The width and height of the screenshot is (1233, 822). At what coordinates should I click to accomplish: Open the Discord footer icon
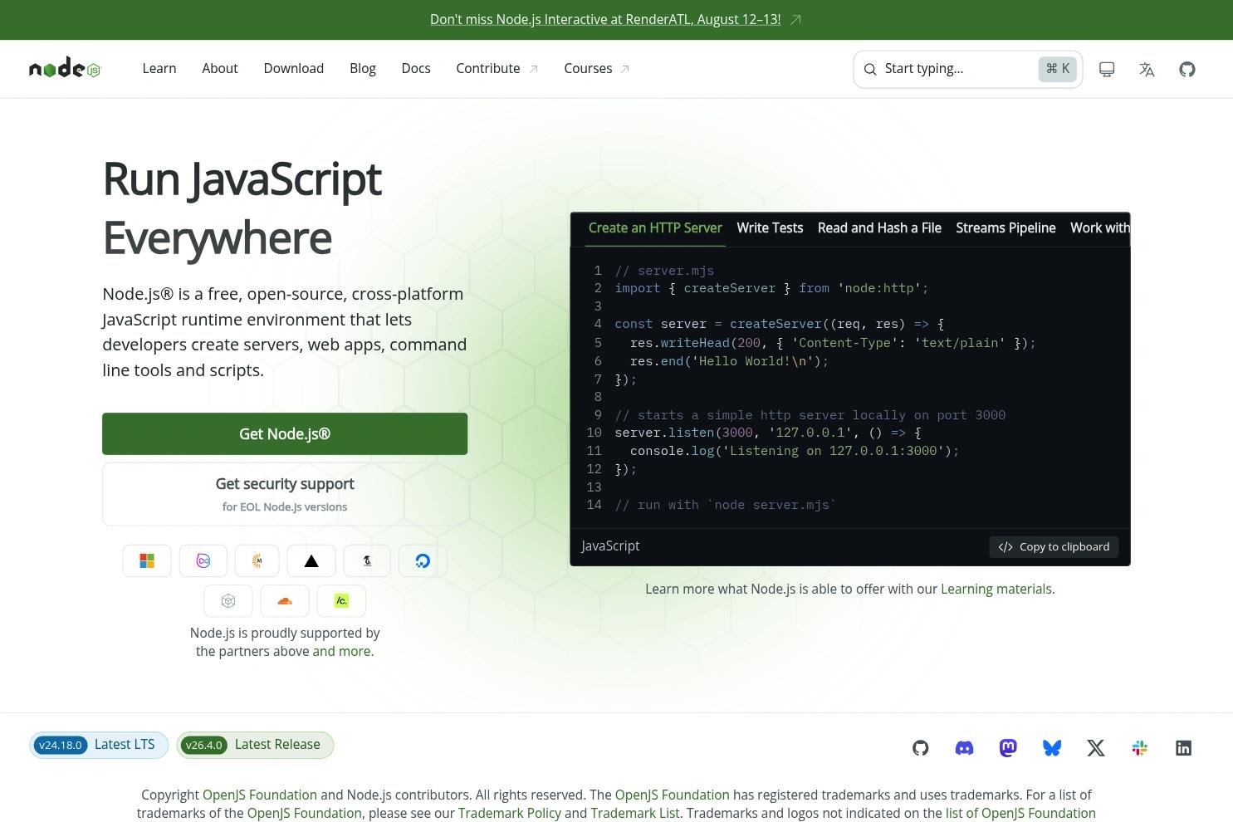(964, 748)
